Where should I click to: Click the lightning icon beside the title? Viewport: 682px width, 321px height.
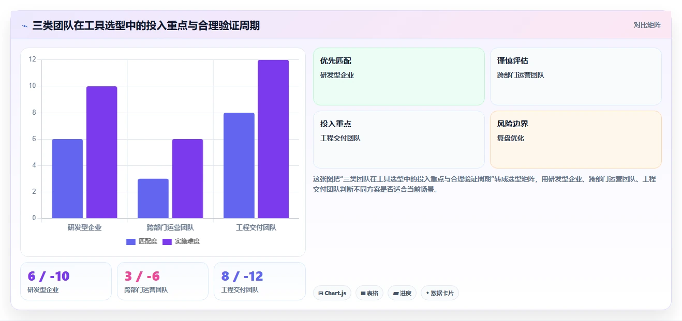24,25
